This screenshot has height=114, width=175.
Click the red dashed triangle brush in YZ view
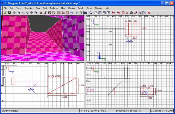click(x=62, y=86)
